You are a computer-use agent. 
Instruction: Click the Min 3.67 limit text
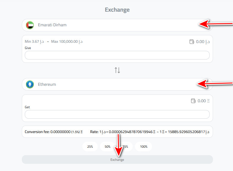point(34,42)
